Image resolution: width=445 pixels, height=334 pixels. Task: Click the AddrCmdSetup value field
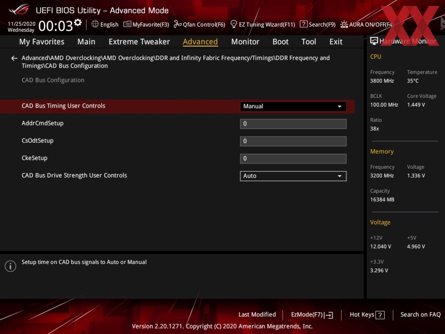293,124
